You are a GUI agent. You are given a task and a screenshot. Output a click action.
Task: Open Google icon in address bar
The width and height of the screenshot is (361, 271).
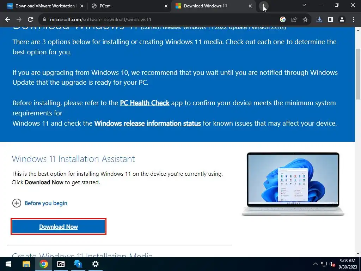pyautogui.click(x=283, y=20)
